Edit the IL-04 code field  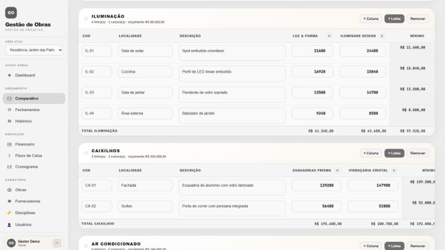tap(96, 113)
